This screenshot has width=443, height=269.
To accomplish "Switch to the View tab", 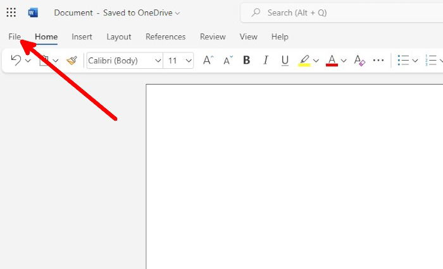I will point(248,37).
